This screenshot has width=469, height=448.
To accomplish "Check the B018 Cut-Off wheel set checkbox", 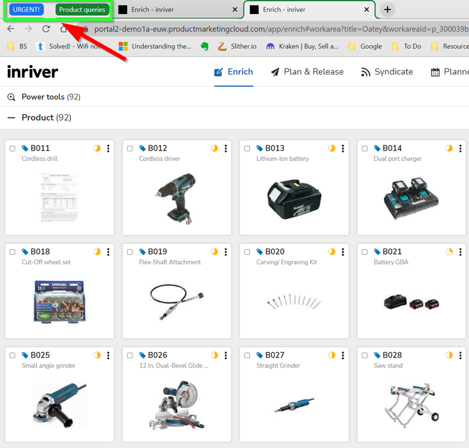I will [x=12, y=252].
